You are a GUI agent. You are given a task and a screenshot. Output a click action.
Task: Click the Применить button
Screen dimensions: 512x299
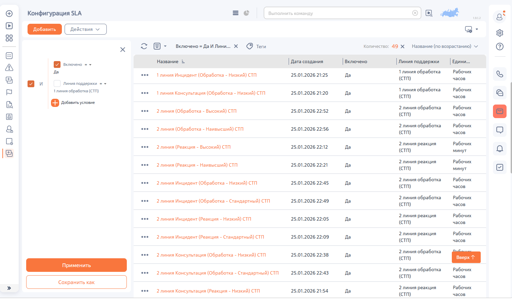pos(76,265)
